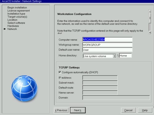The height and width of the screenshot is (115, 154).
Task: Click the Default user name label
Action: [69, 50]
